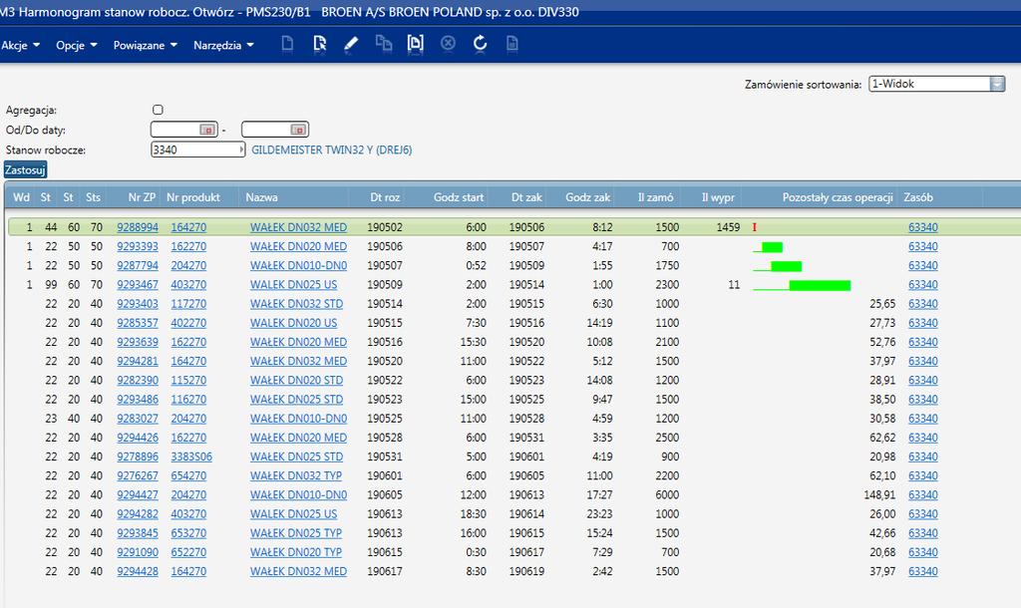Sort by the Il zamó column header

coord(656,197)
